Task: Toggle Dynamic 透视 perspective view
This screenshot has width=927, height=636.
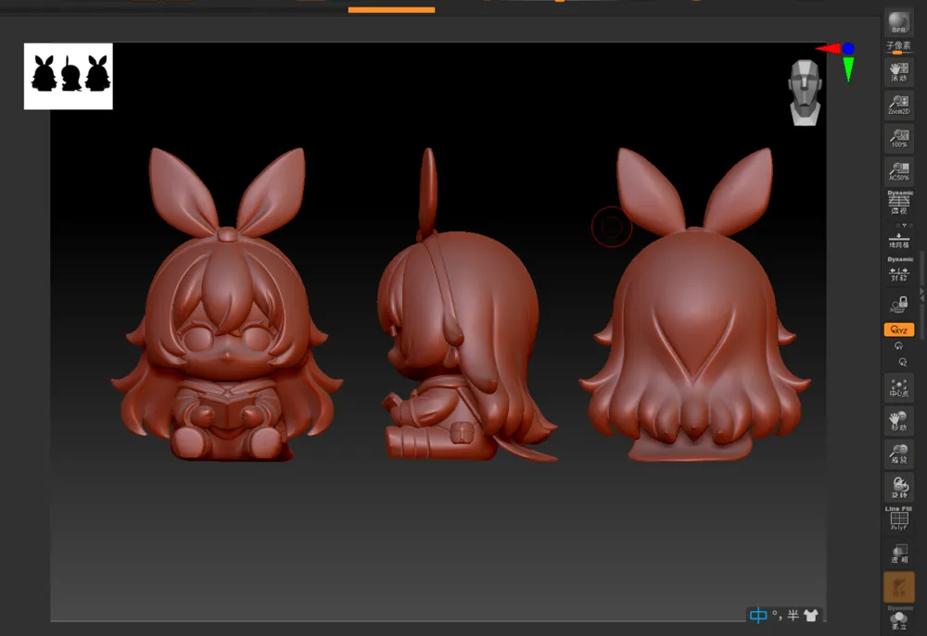Action: [899, 203]
